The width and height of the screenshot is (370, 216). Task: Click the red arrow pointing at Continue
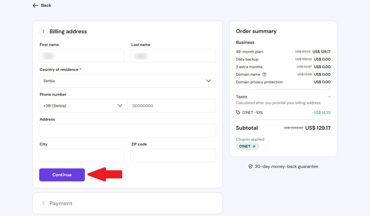pyautogui.click(x=105, y=175)
